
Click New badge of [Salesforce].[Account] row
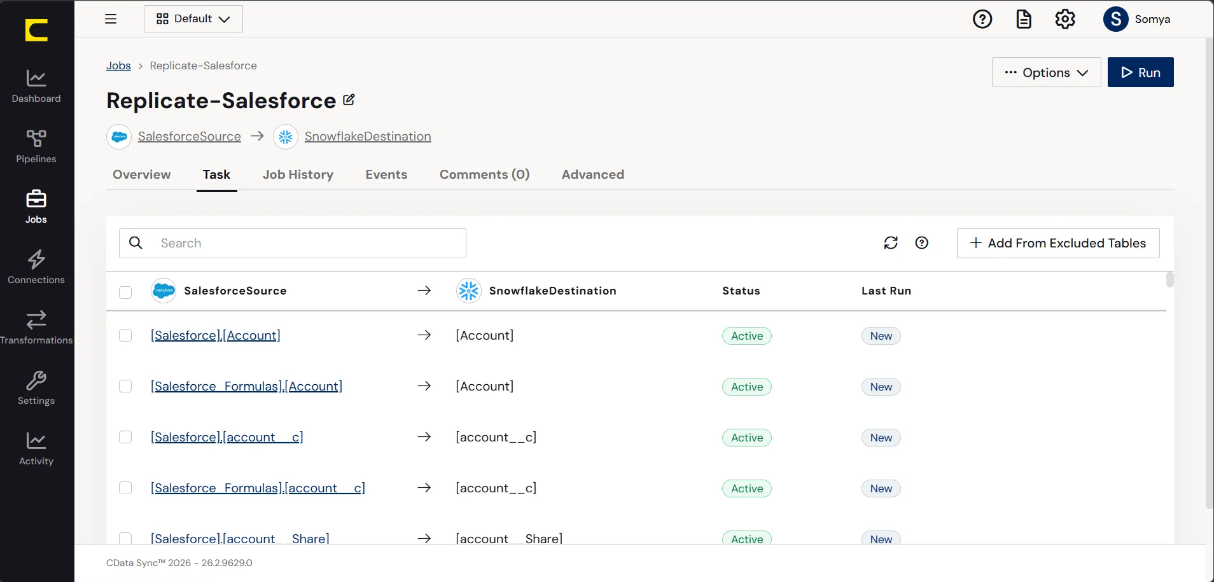881,336
